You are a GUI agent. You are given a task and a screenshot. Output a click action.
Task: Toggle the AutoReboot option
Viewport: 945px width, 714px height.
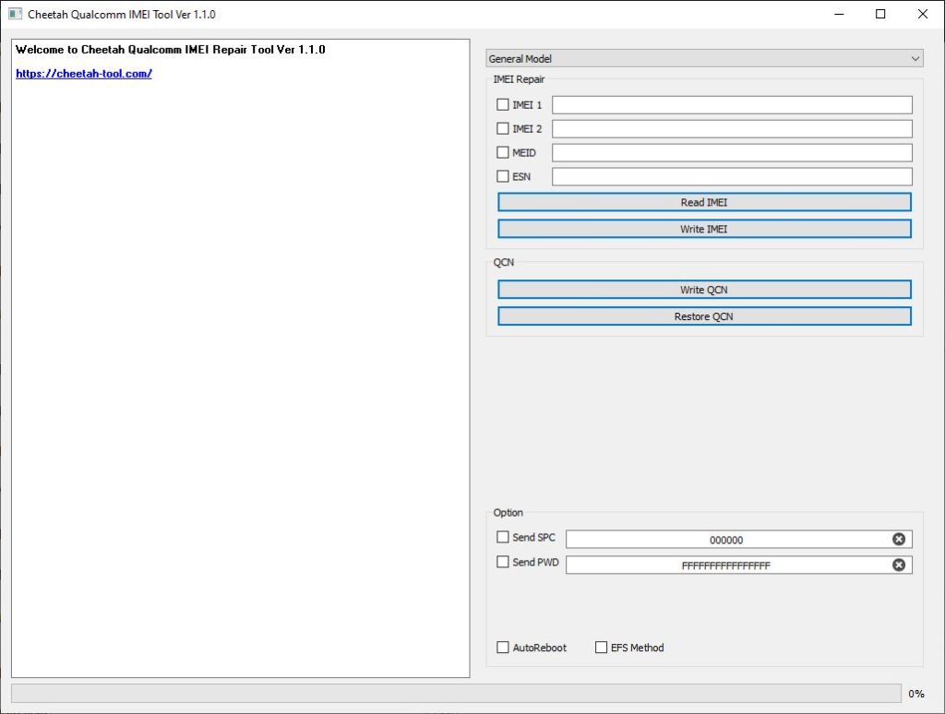(x=503, y=648)
